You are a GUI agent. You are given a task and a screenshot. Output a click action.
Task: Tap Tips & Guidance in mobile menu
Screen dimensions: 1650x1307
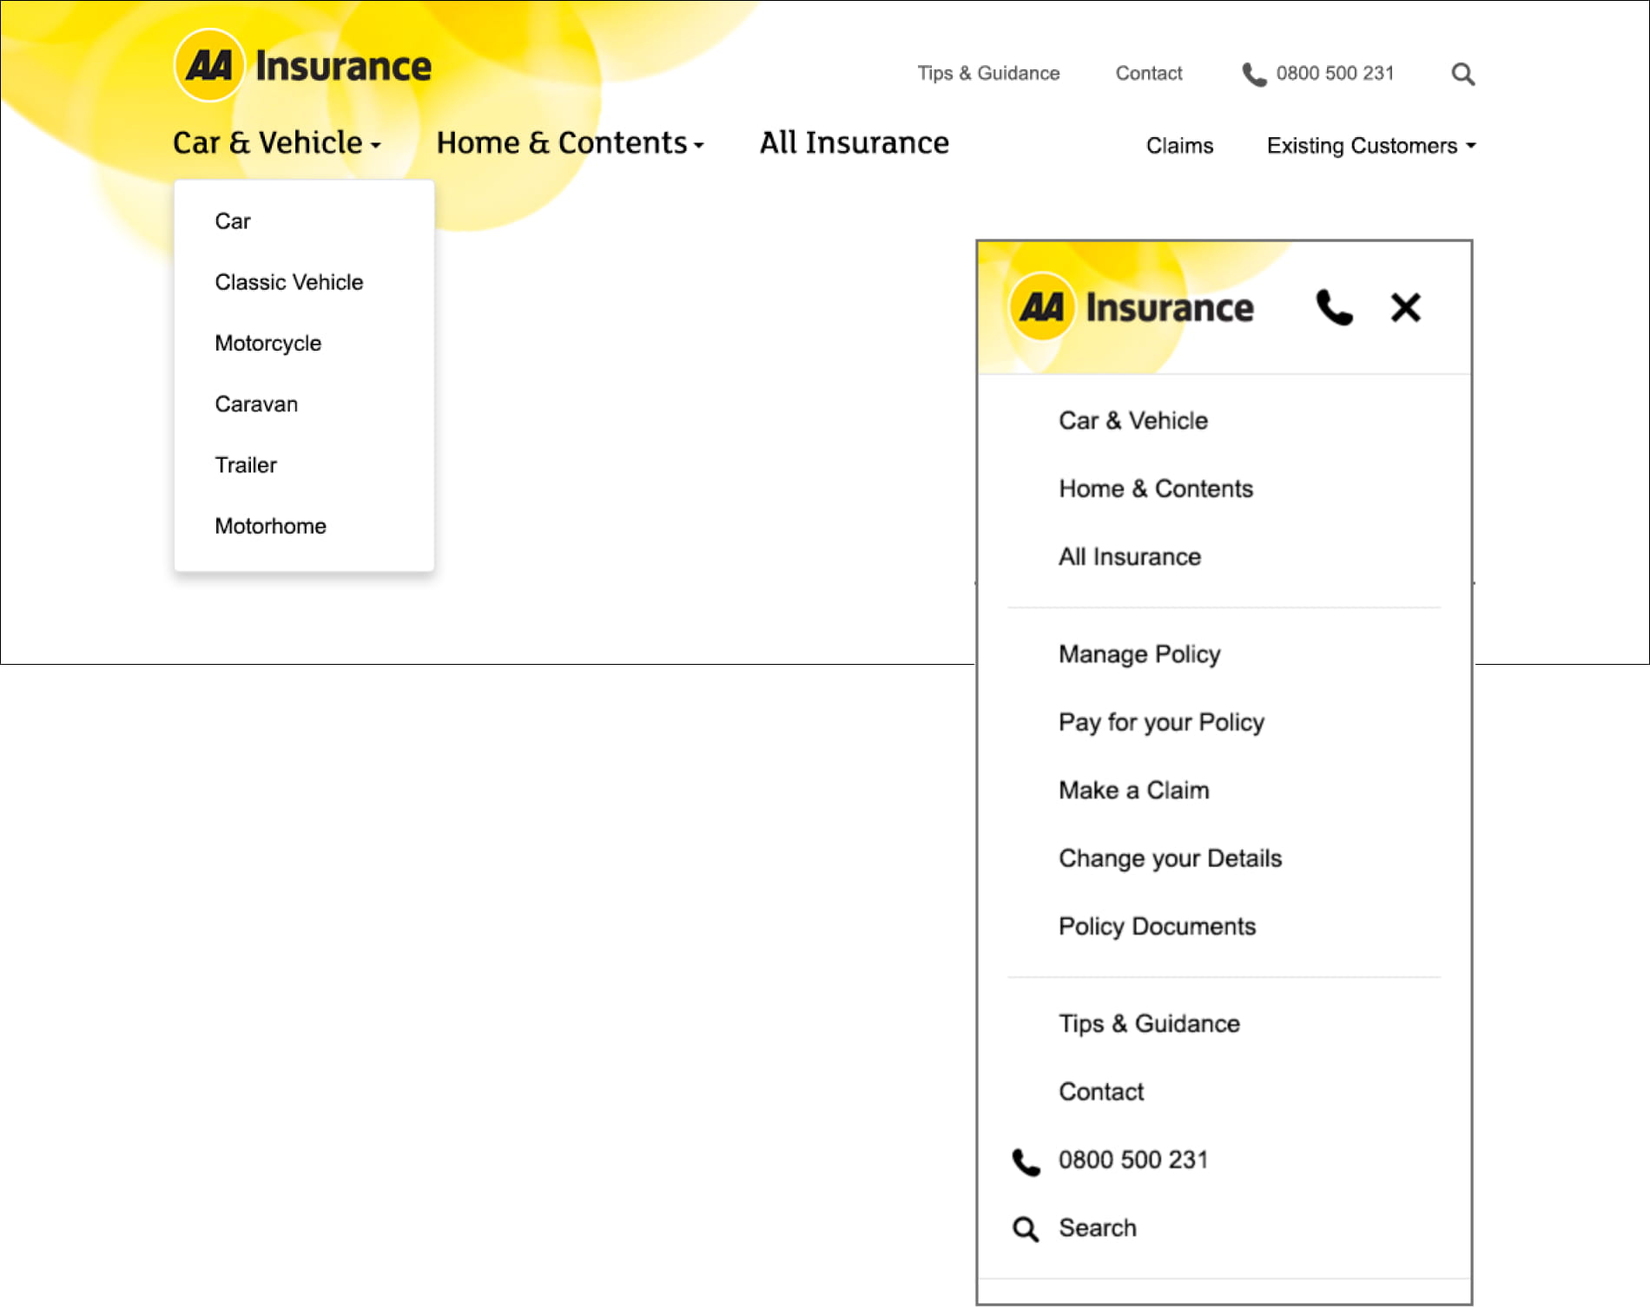point(1149,1024)
